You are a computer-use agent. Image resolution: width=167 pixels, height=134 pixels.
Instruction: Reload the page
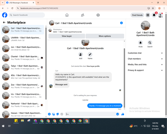tap(12, 8)
